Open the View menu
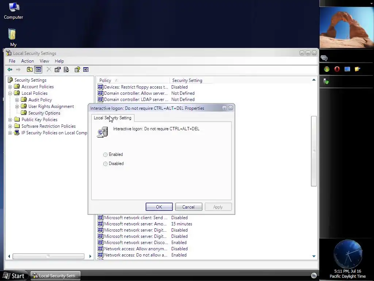This screenshot has height=281, width=374. (x=44, y=61)
